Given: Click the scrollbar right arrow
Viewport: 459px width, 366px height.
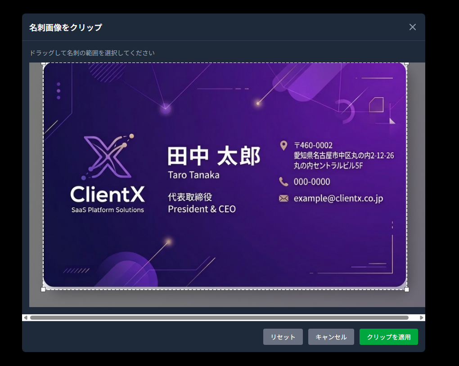Looking at the screenshot, I should [422, 317].
